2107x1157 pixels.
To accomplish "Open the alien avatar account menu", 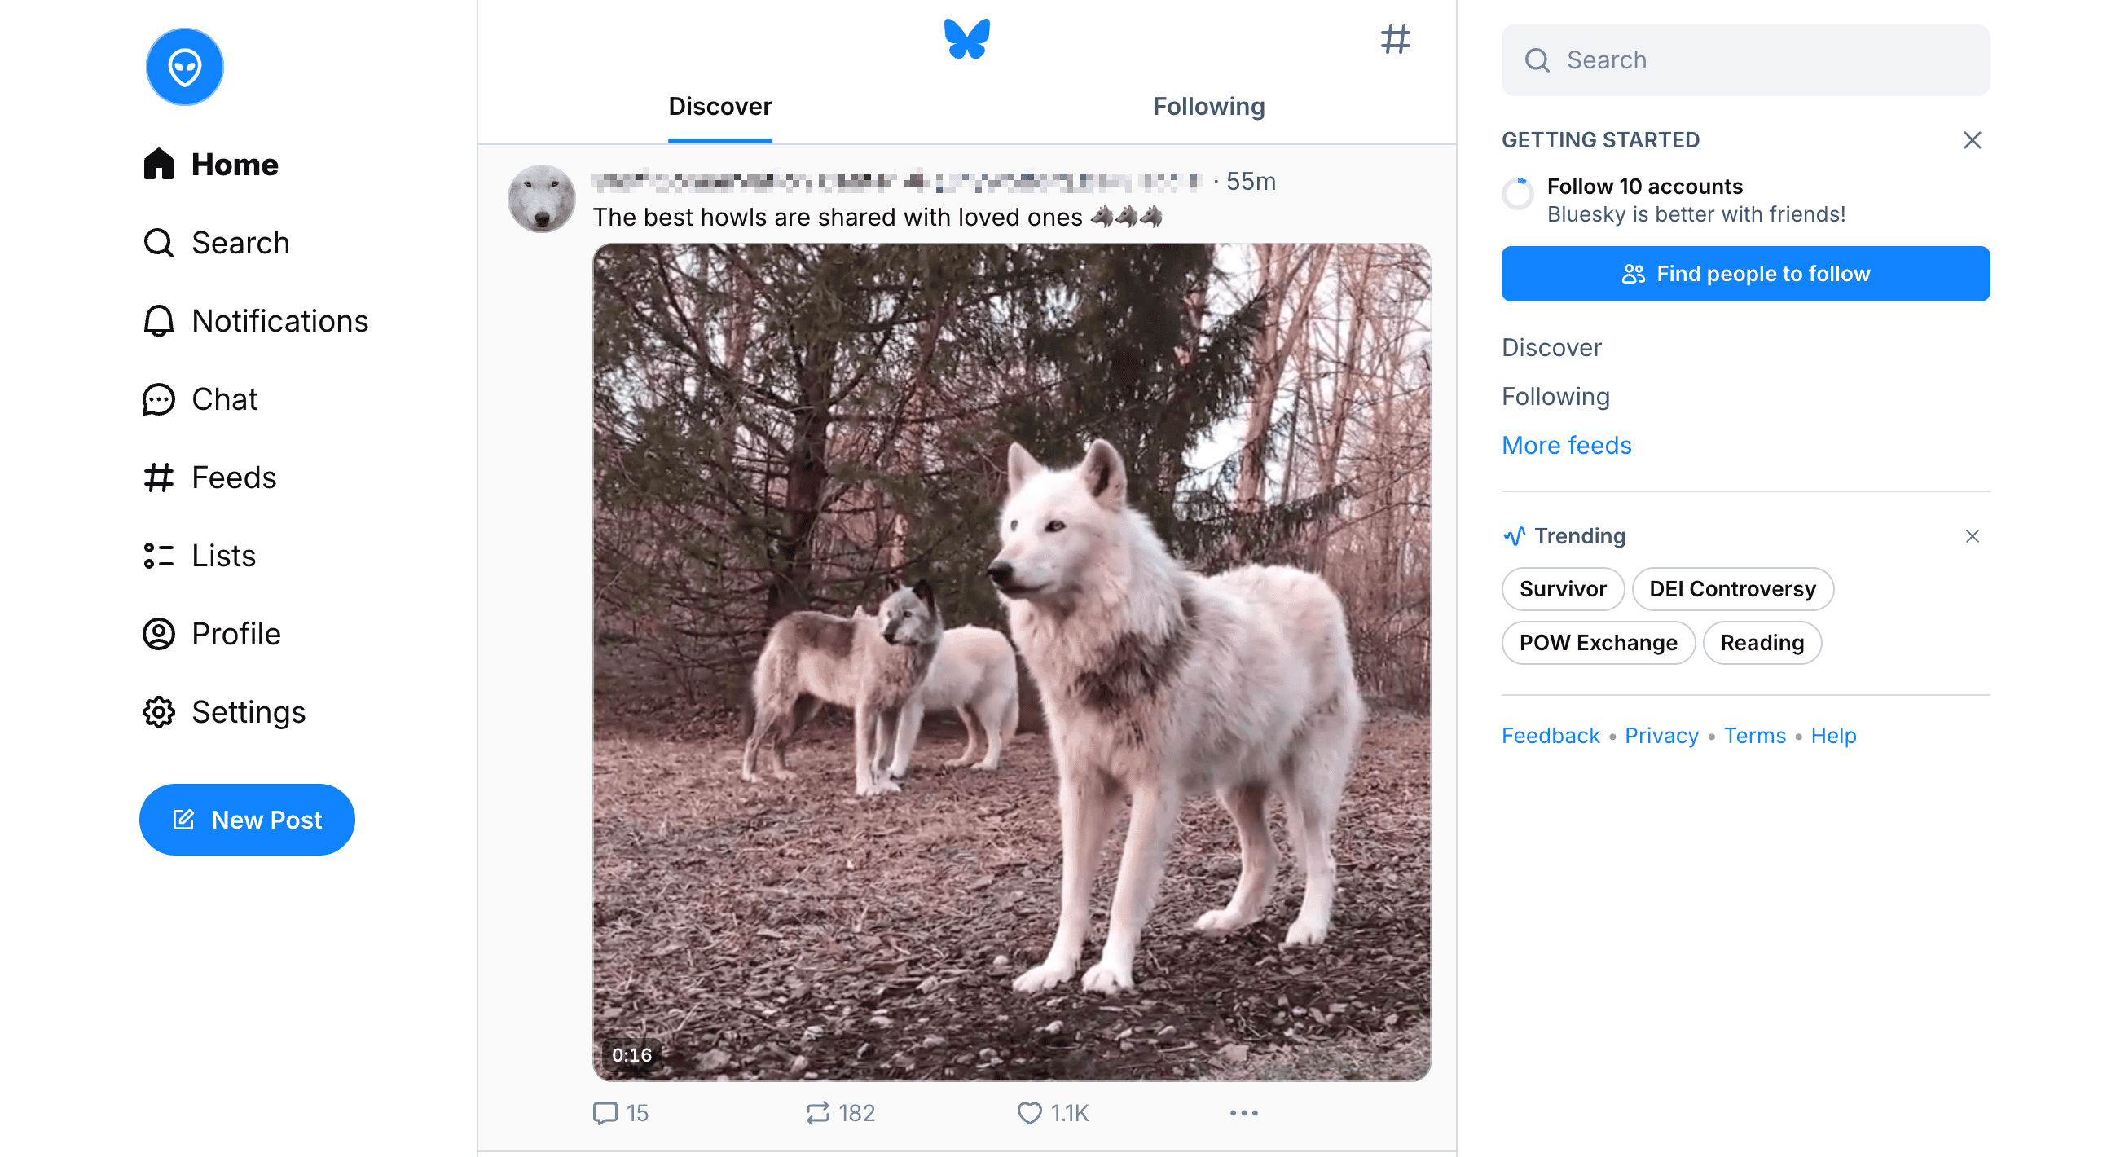I will pos(184,67).
